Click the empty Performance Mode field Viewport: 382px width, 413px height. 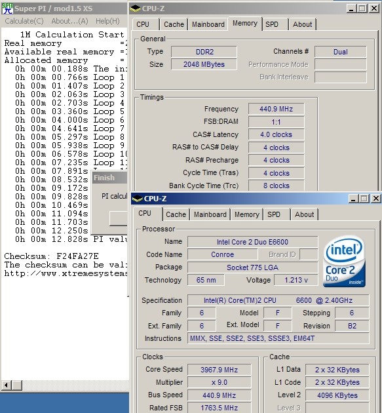341,64
